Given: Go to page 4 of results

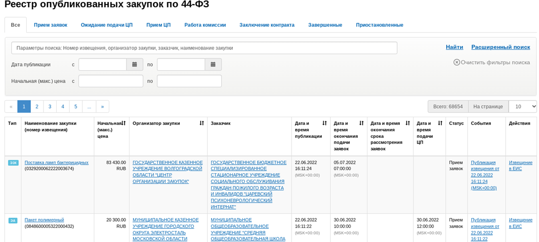Looking at the screenshot, I should (x=63, y=107).
